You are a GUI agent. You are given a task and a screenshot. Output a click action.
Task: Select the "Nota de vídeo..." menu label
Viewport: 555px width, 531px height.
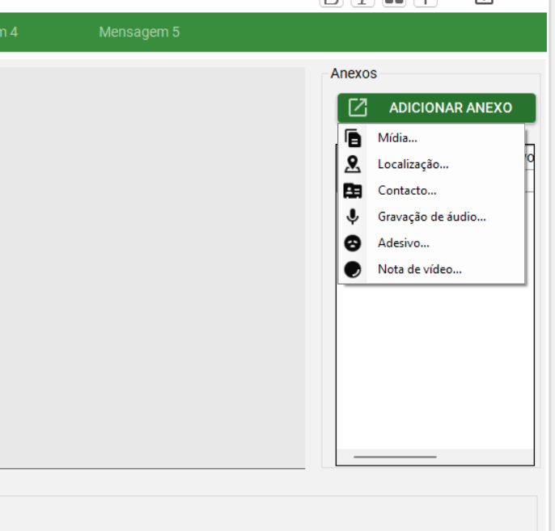coord(419,270)
